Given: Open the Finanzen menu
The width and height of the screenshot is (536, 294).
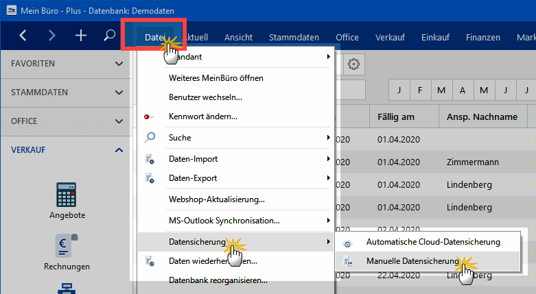Looking at the screenshot, I should click(x=483, y=37).
